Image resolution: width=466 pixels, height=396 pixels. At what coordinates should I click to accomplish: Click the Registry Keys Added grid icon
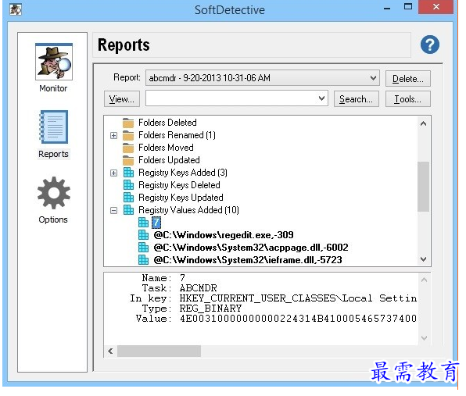coord(128,173)
